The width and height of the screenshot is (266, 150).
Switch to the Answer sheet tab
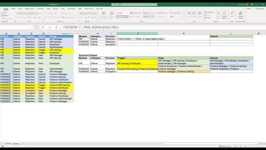pyautogui.click(x=8, y=143)
